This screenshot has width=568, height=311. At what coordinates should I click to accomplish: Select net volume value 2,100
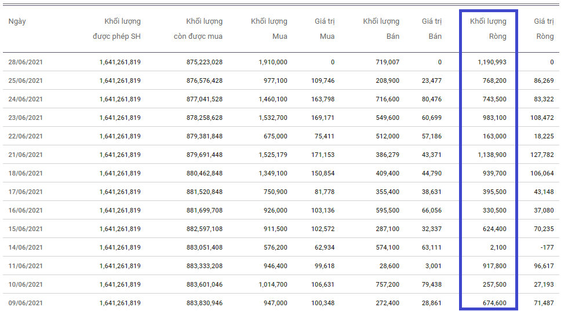(497, 247)
